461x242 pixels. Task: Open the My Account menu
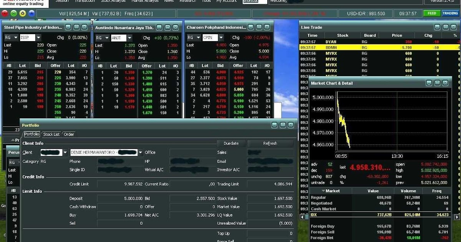point(227,1)
